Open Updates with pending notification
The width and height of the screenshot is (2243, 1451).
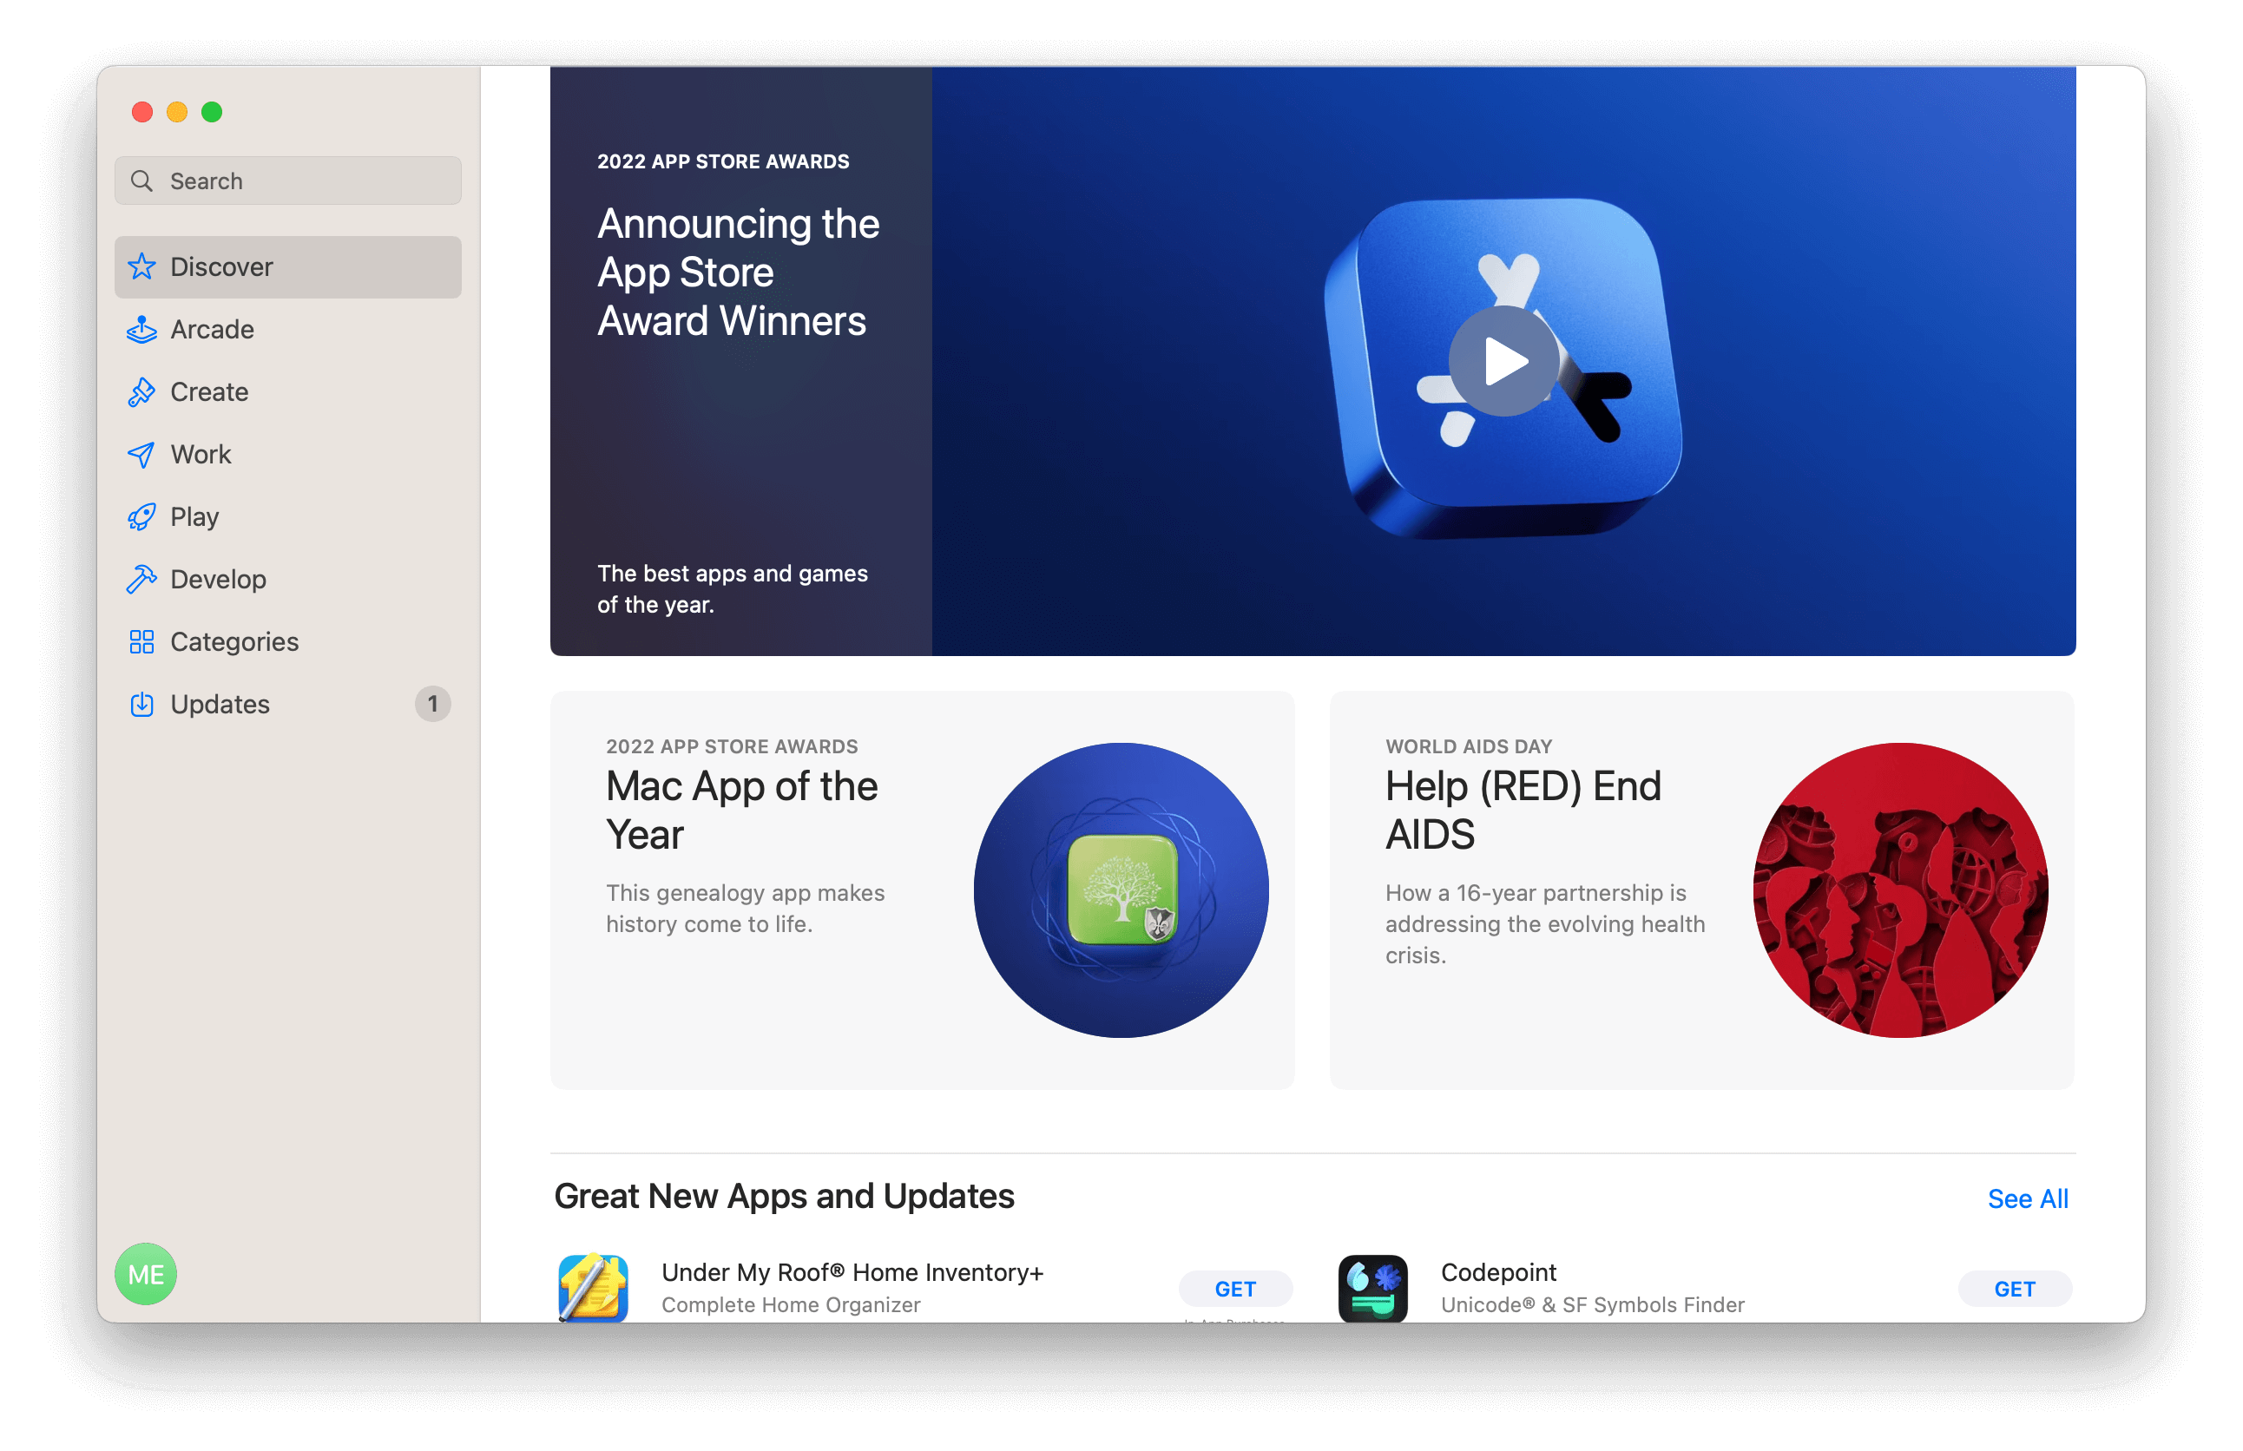[x=219, y=704]
